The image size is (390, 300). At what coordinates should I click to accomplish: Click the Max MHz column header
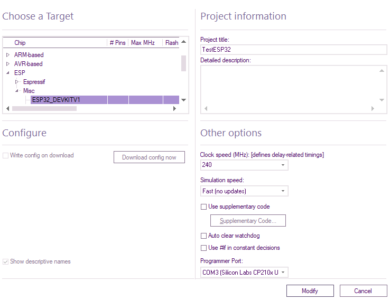[x=143, y=43]
